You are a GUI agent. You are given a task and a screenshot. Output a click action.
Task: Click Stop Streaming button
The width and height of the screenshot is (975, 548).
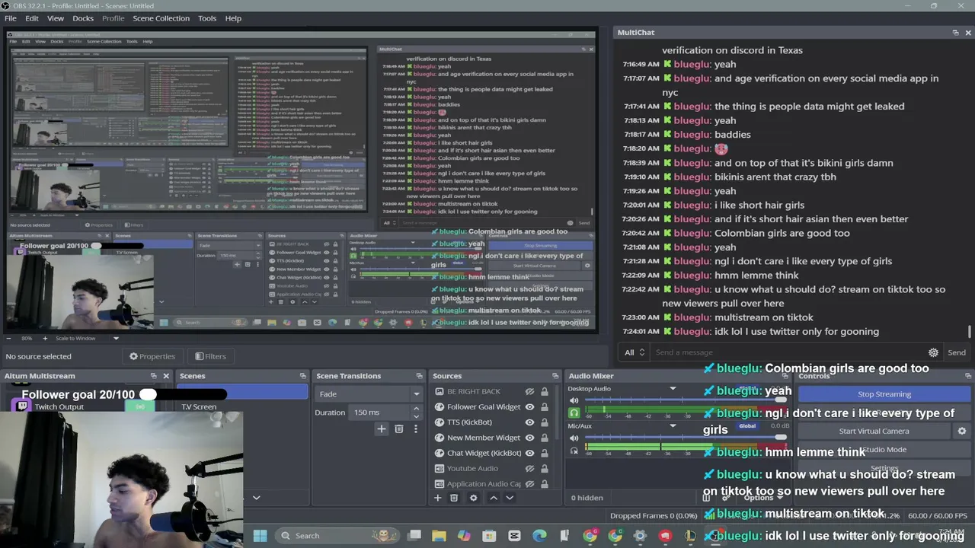[884, 394]
